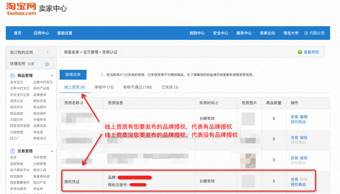Open quick apps settings gear icon
This screenshot has width=340, height=194.
click(47, 64)
